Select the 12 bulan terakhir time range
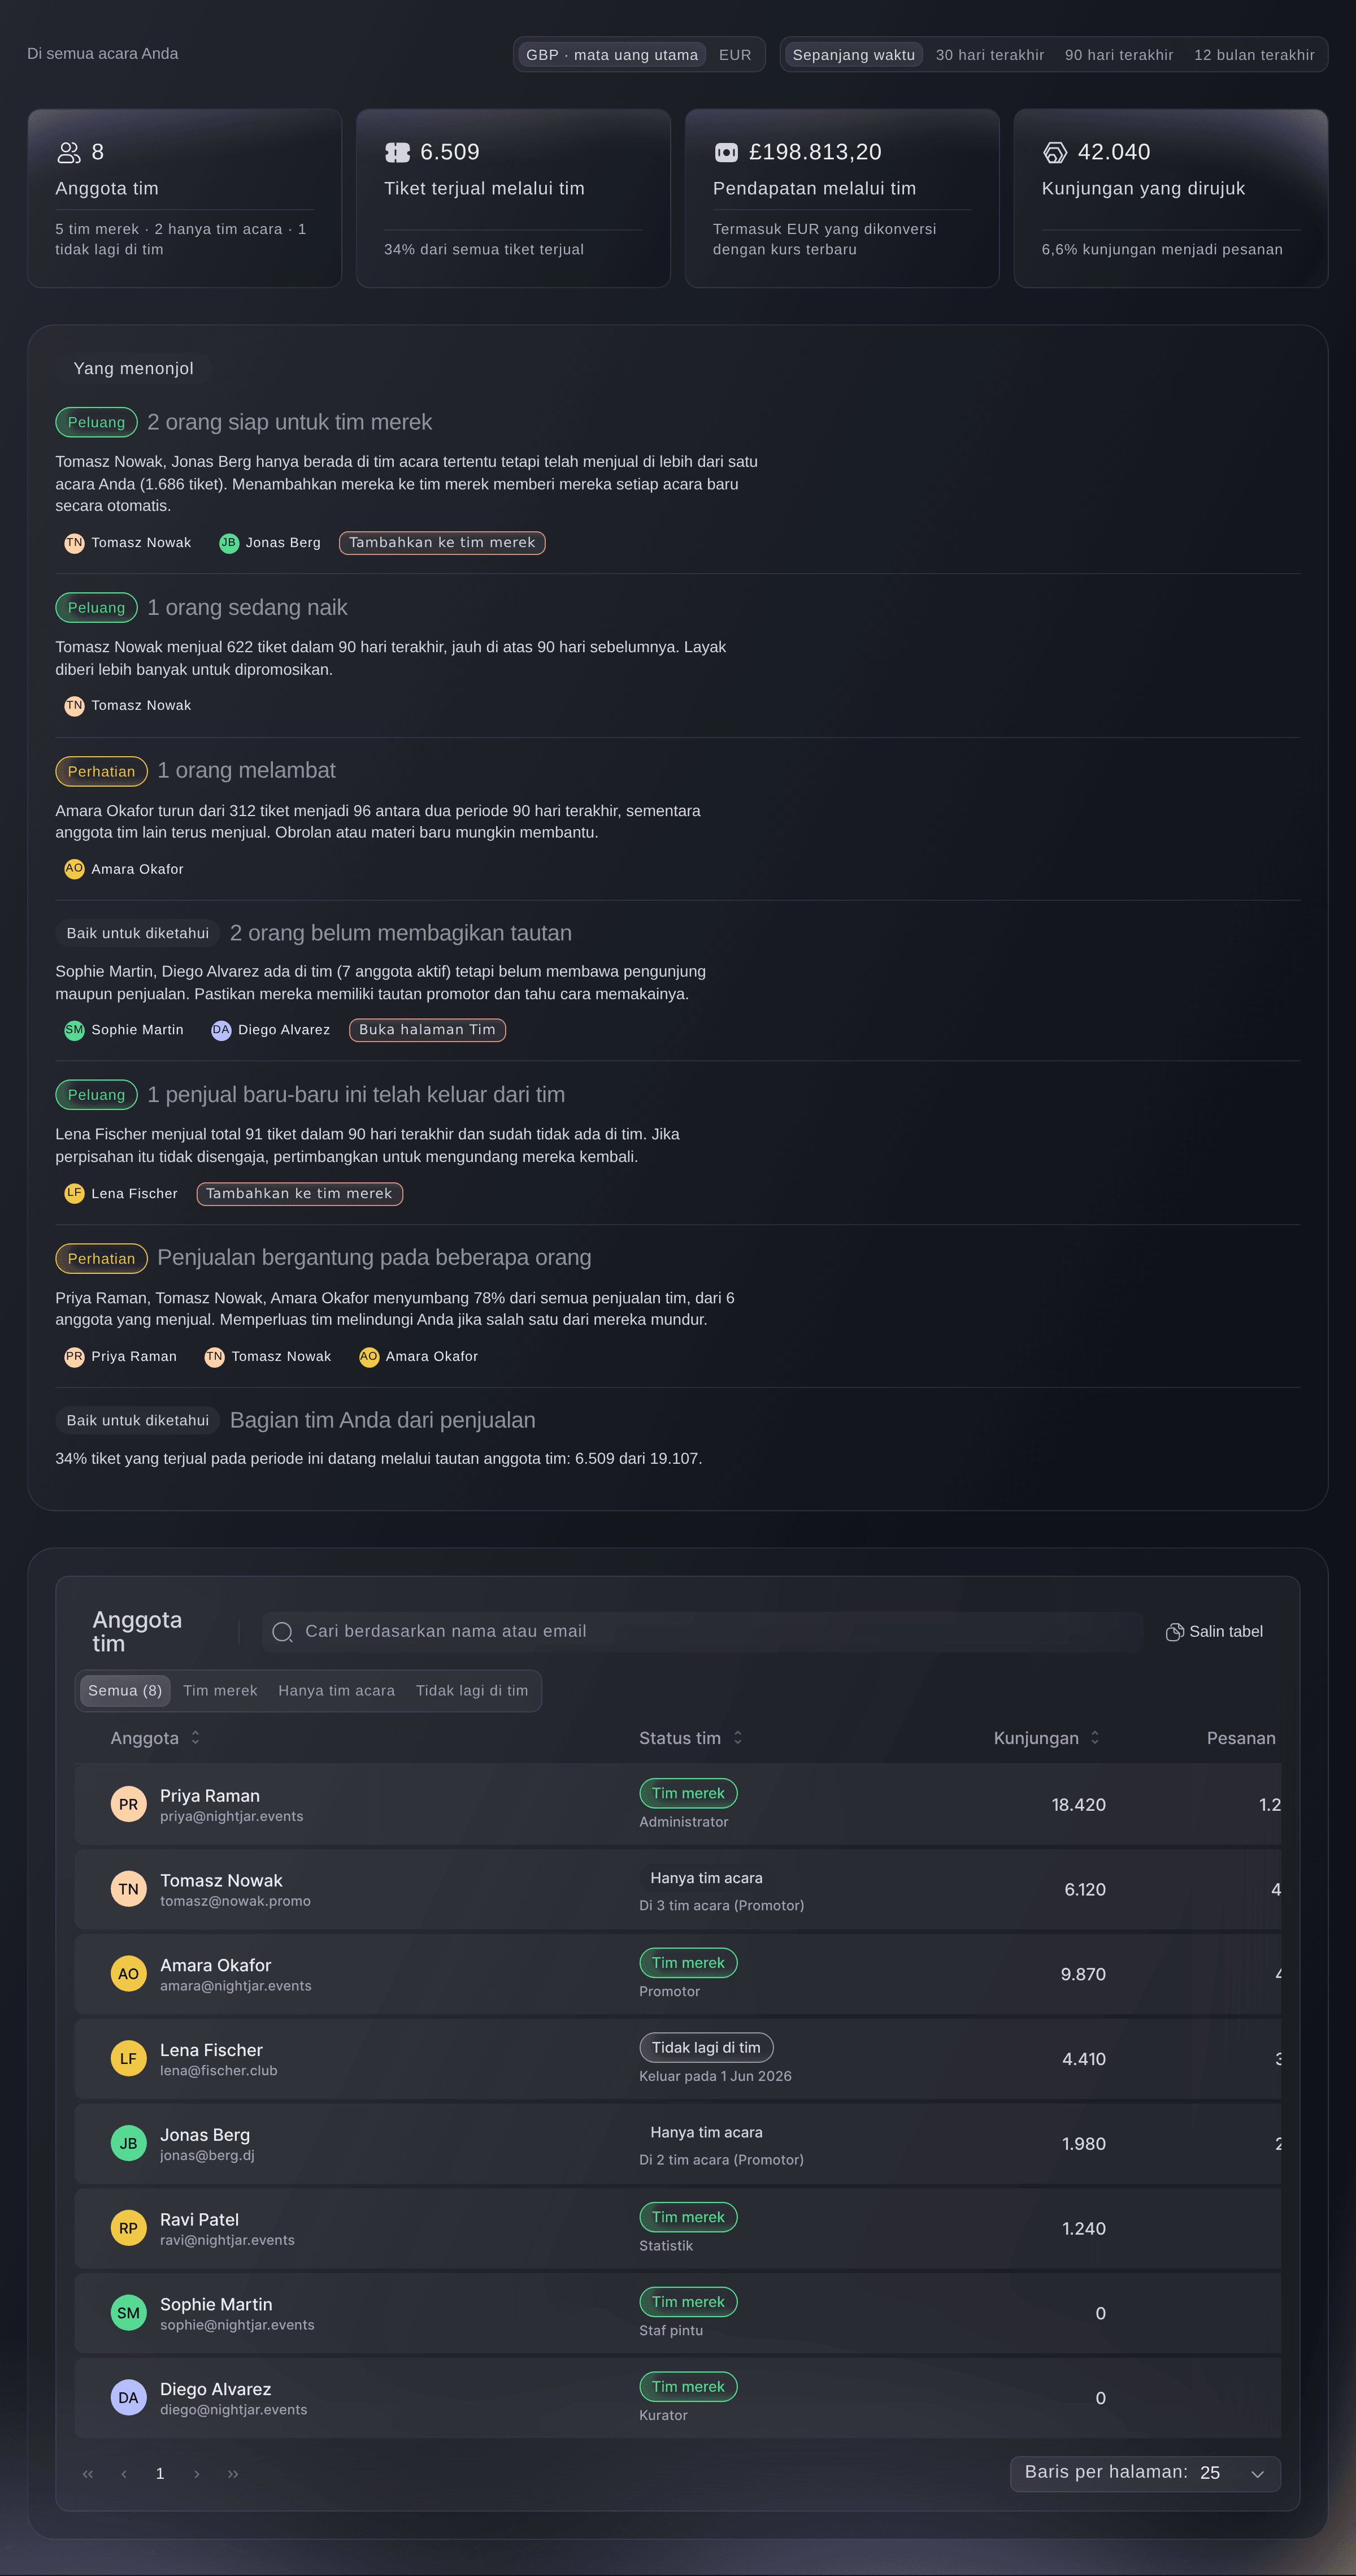 click(x=1253, y=55)
